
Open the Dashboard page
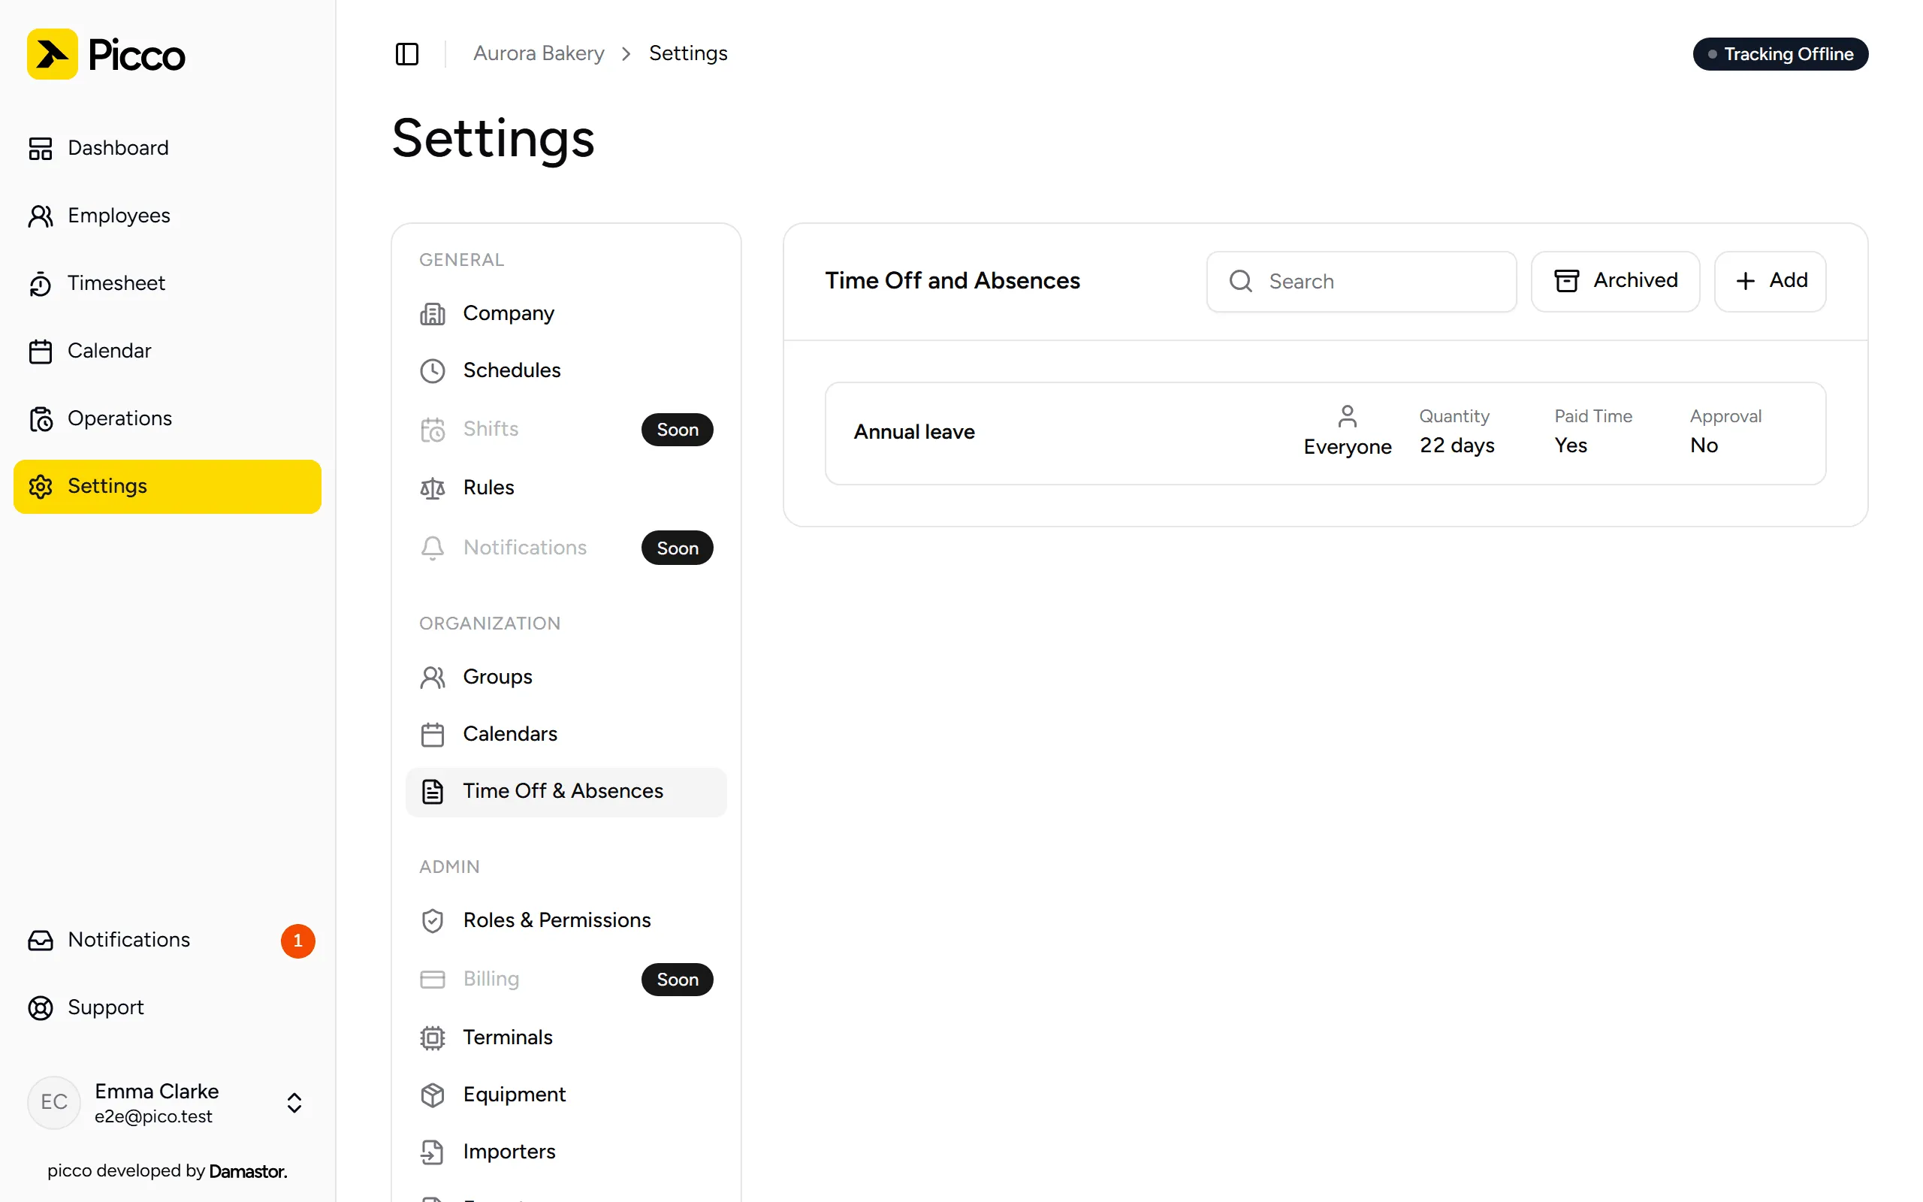[x=167, y=148]
